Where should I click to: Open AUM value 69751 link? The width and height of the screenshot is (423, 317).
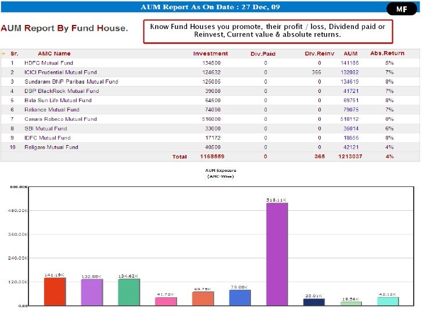351,100
